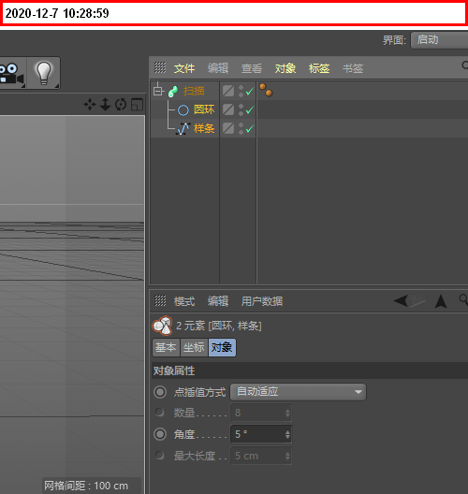The height and width of the screenshot is (494, 468).
Task: Click the attribute manager up arrow icon
Action: pyautogui.click(x=441, y=301)
